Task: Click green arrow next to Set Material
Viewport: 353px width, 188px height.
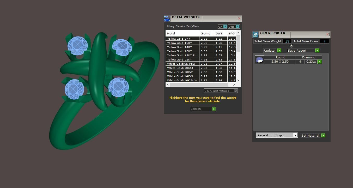Action: [323, 136]
